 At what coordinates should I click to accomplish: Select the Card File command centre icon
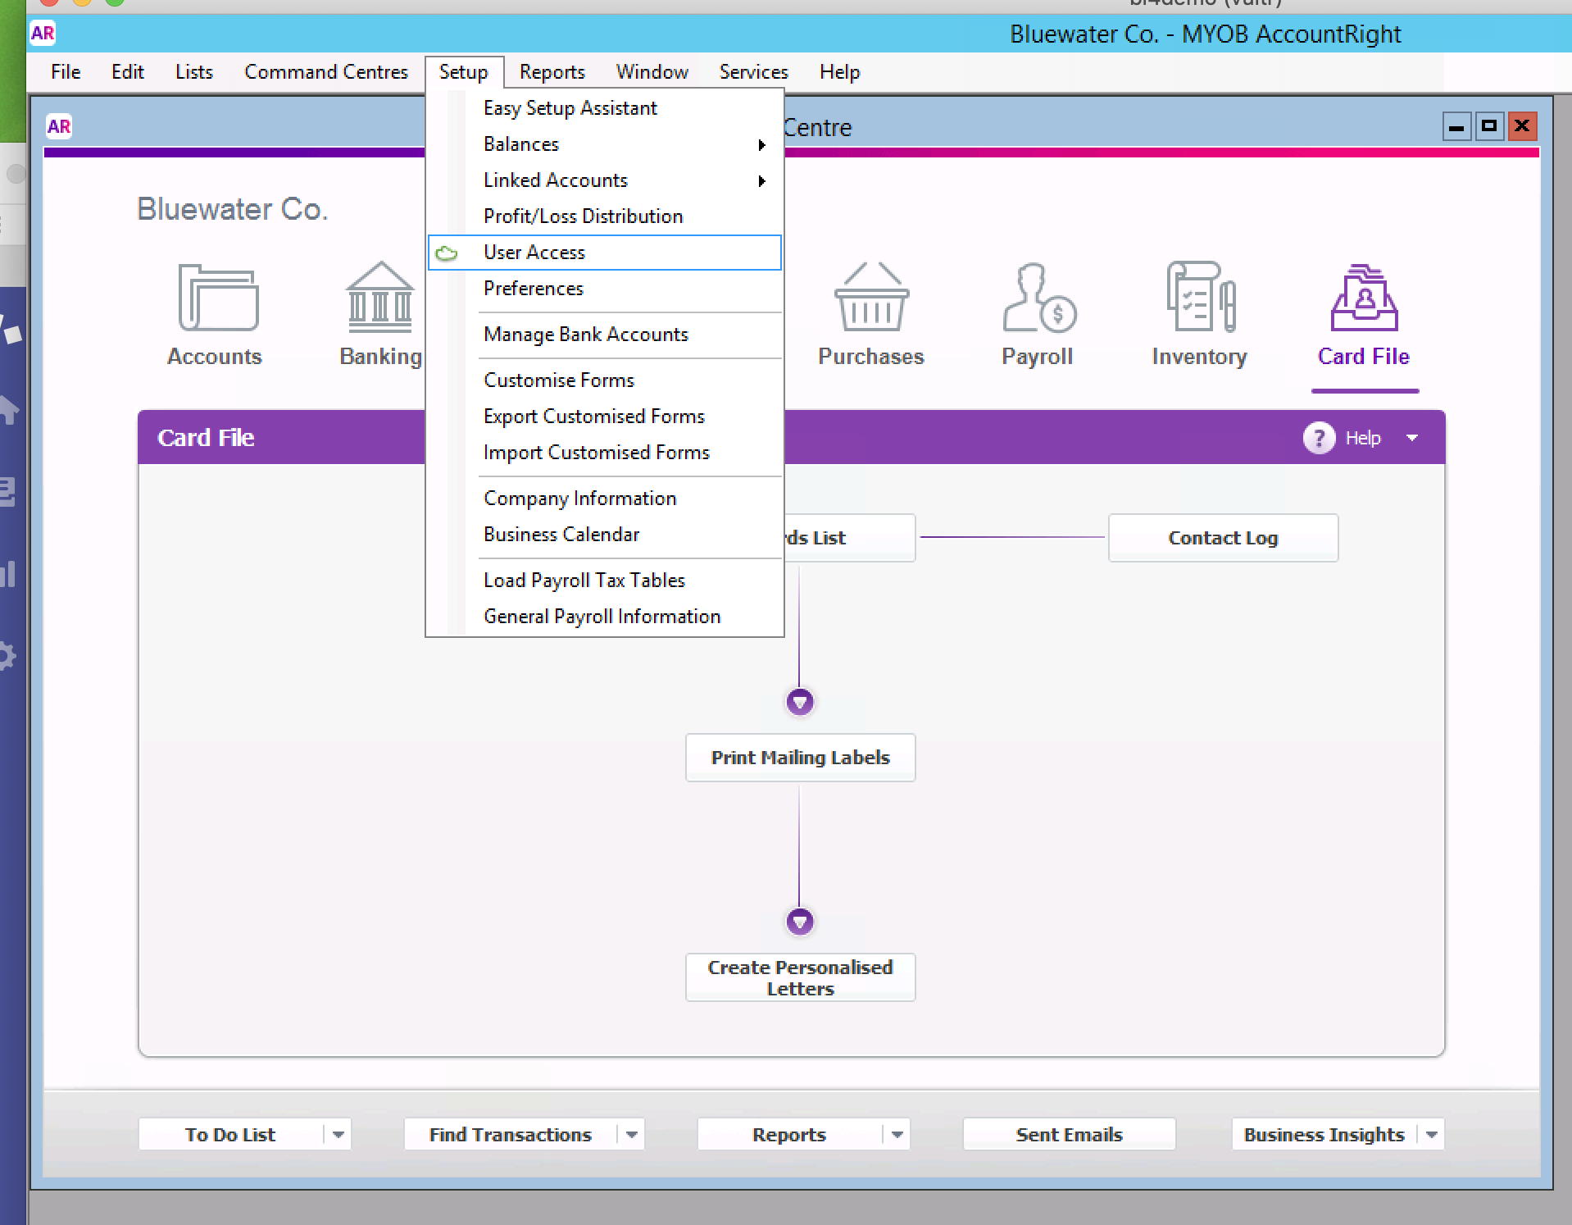pyautogui.click(x=1364, y=297)
